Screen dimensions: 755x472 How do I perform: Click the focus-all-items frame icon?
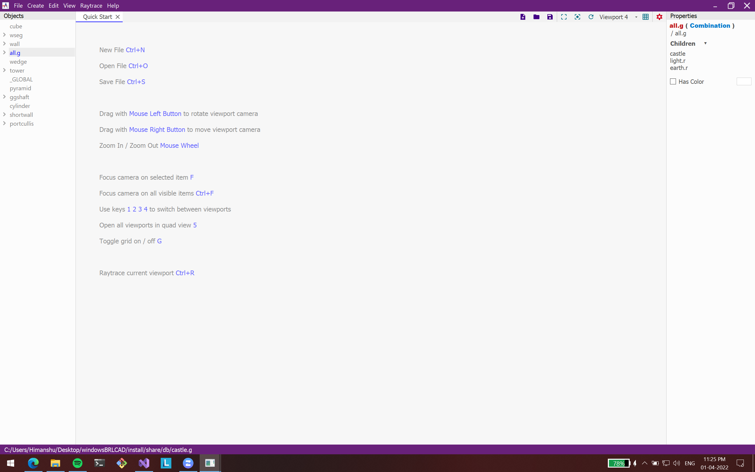tap(564, 17)
